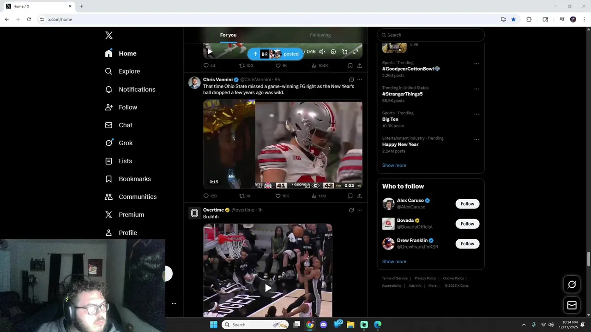Open Chat in the sidebar

pyautogui.click(x=119, y=125)
